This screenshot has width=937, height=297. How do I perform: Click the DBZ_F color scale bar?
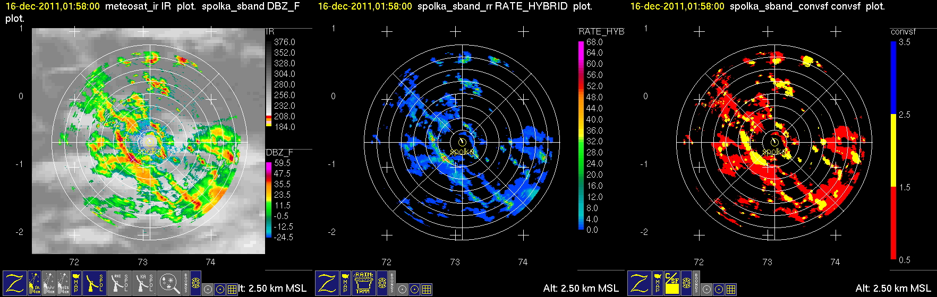pyautogui.click(x=269, y=199)
